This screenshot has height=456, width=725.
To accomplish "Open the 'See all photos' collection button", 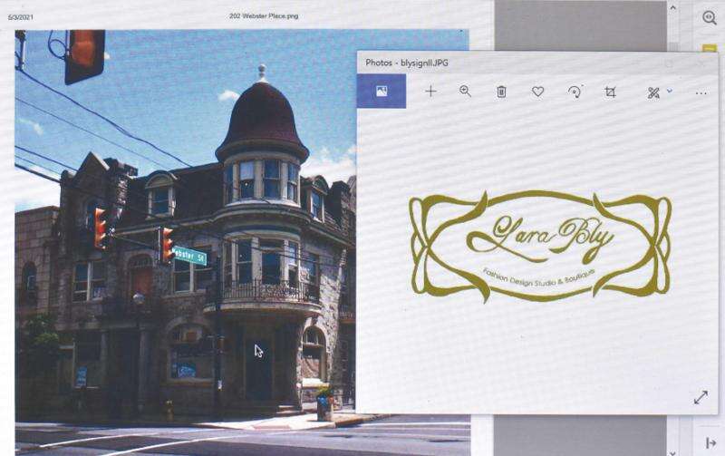I will (382, 92).
